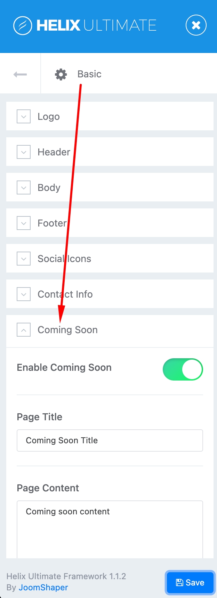Disable the Enable Coming Soon switch

pos(183,369)
